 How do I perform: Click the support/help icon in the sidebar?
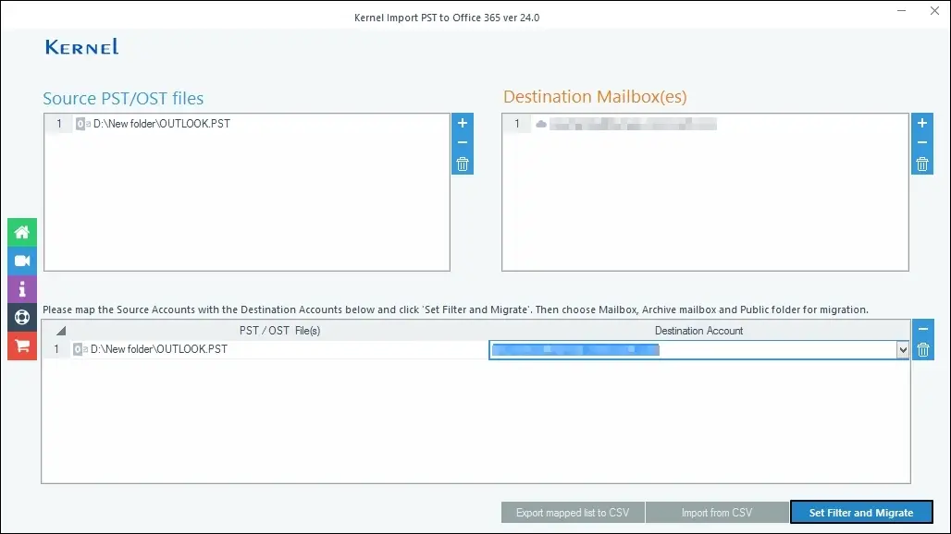(20, 317)
